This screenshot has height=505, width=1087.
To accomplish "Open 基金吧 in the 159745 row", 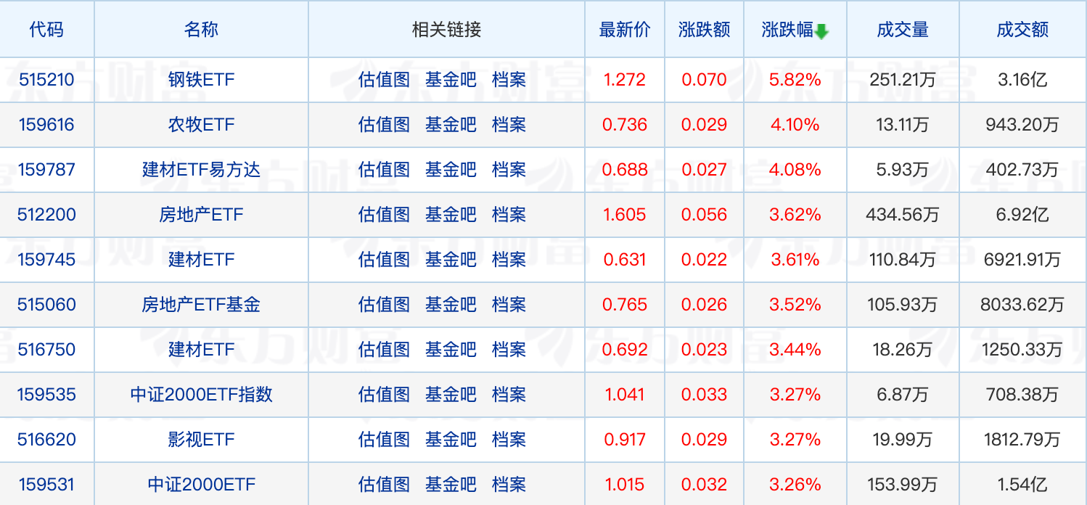I will tap(451, 260).
